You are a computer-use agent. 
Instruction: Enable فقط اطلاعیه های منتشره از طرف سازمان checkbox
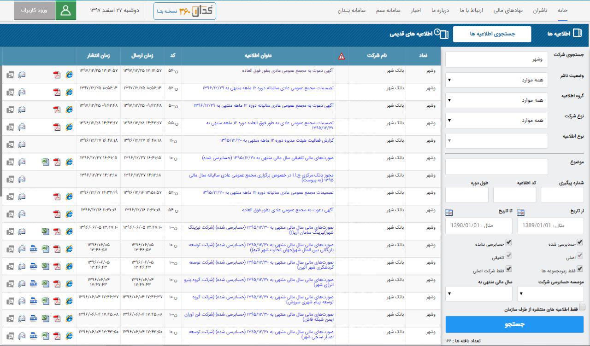[582, 307]
